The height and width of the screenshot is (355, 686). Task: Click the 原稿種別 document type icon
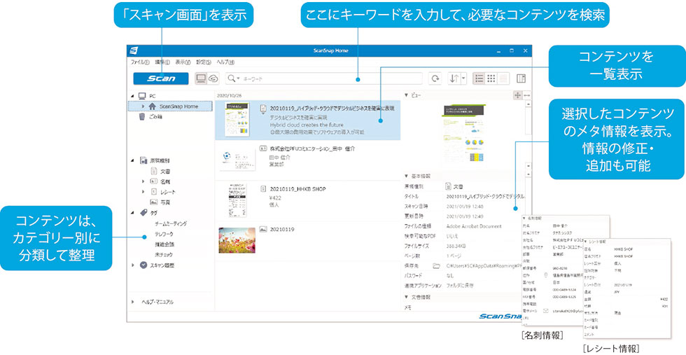click(143, 160)
